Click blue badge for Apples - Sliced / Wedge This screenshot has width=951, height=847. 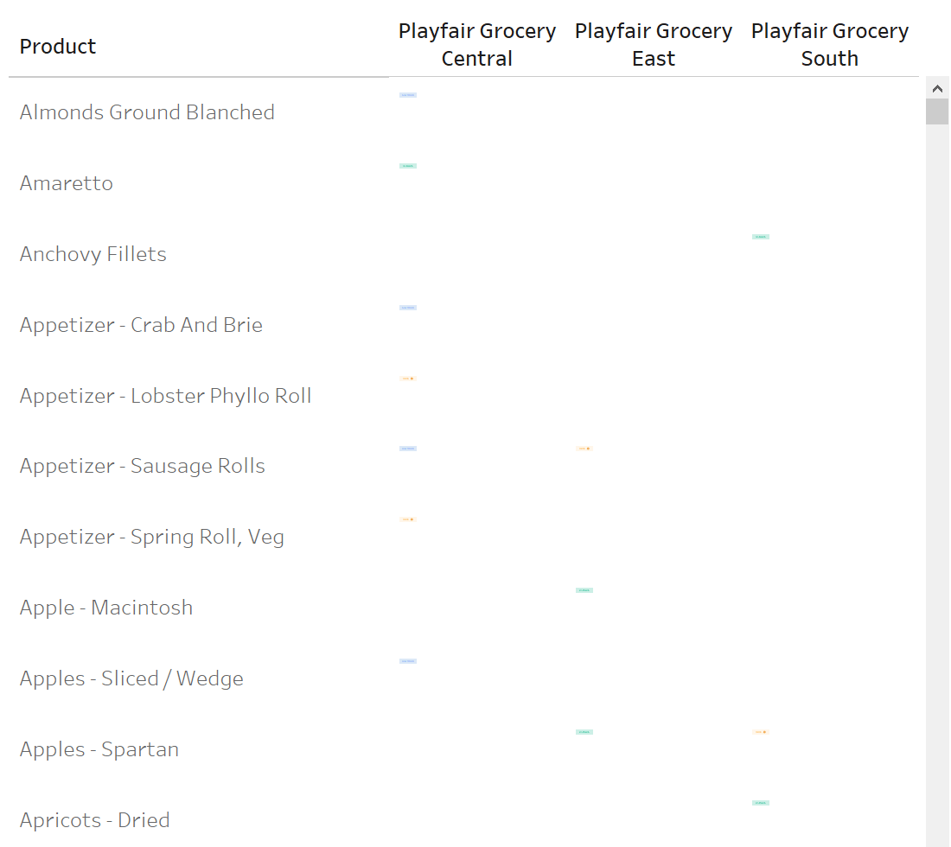click(408, 661)
